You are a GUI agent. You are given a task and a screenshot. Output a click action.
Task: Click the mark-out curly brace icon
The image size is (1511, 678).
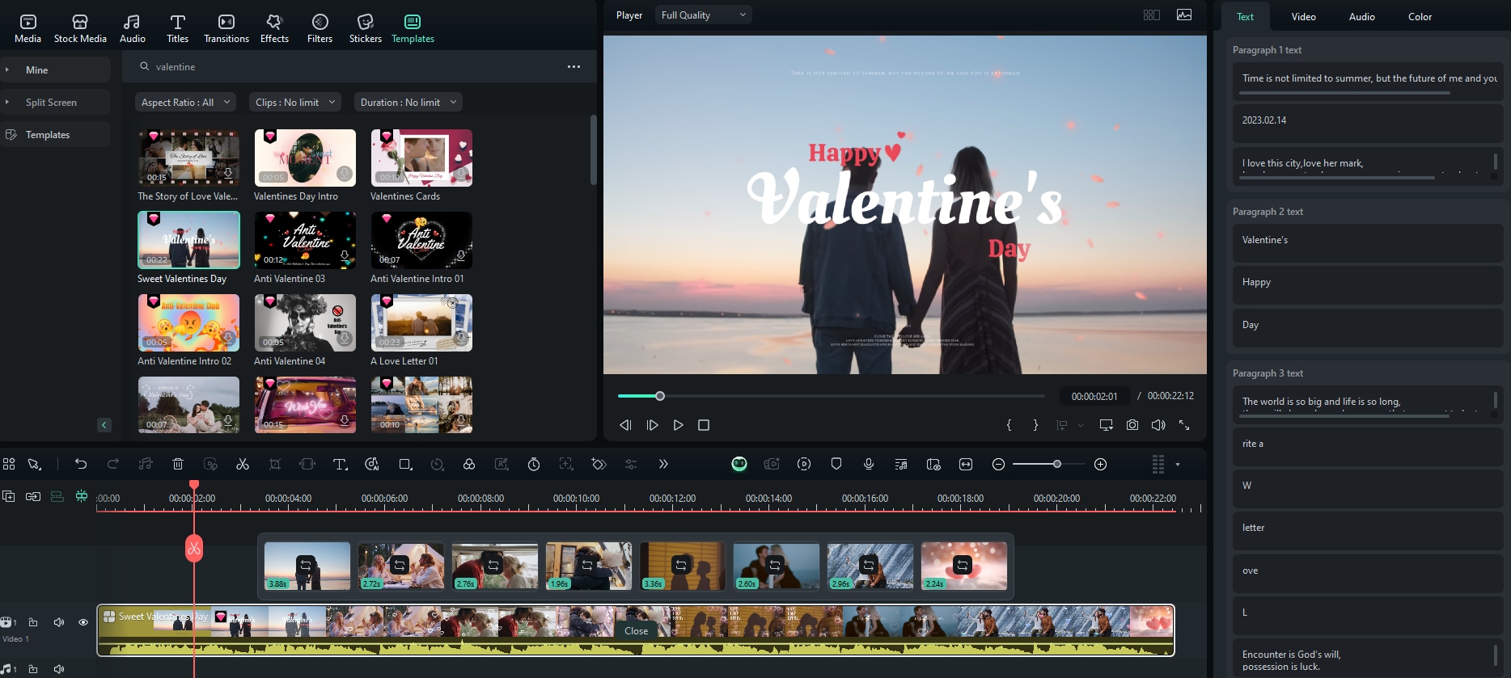coord(1035,425)
